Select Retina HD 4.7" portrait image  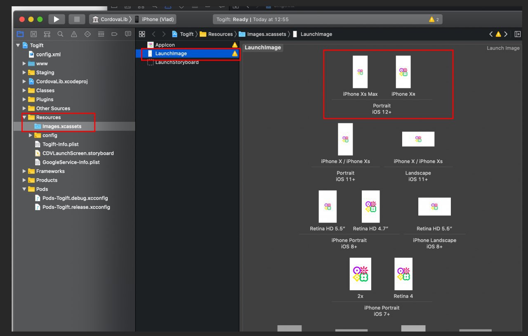tap(370, 206)
